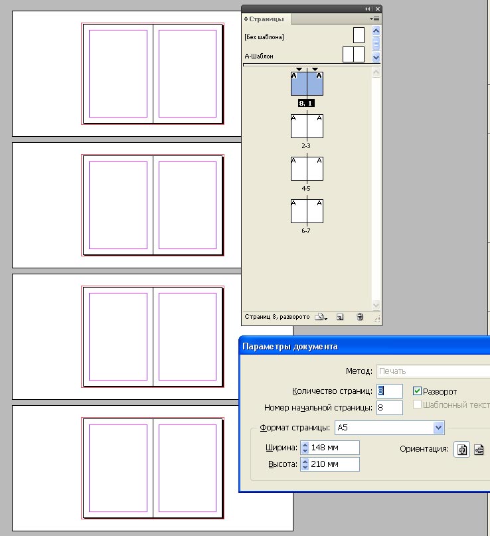This screenshot has width=490, height=536.
Task: Switch to the Страницы panel tab
Action: click(266, 19)
